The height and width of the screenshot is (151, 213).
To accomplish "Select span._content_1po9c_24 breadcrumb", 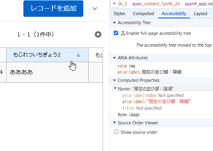I will tap(156, 4).
